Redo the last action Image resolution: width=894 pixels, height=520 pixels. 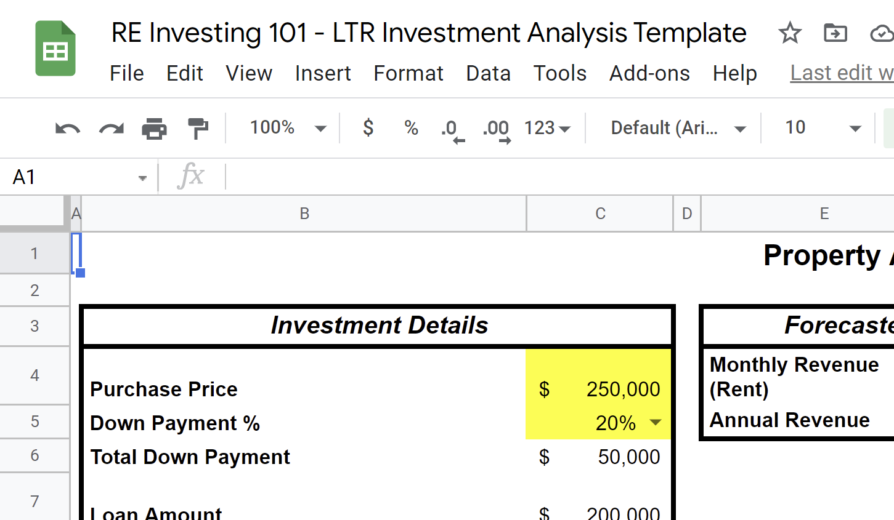112,128
